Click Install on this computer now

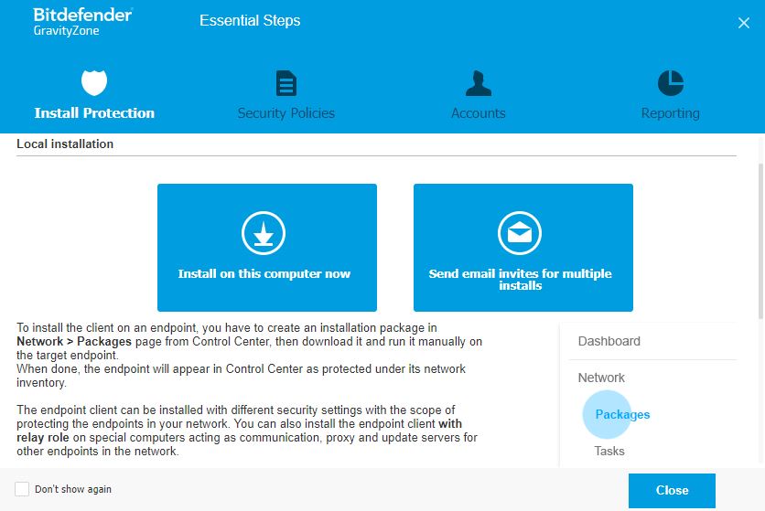267,248
